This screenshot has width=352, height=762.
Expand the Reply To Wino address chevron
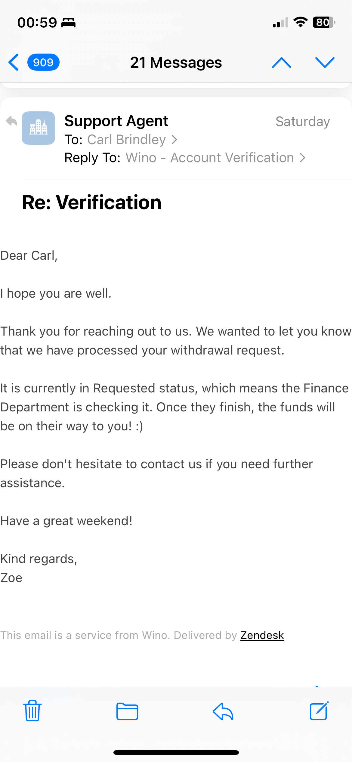point(302,158)
